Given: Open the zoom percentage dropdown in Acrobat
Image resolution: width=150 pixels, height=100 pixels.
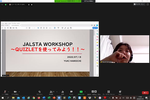Looking at the screenshot, I should tap(51, 28).
